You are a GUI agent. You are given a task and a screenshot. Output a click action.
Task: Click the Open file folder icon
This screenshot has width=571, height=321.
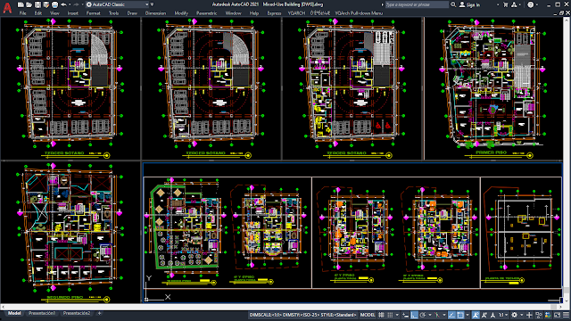pos(29,4)
